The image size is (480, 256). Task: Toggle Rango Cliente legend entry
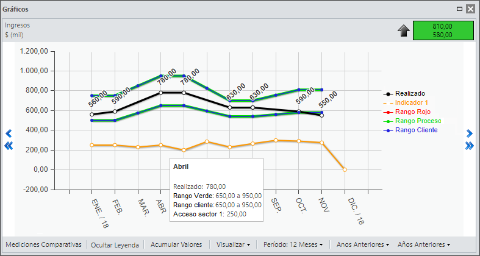[410, 130]
